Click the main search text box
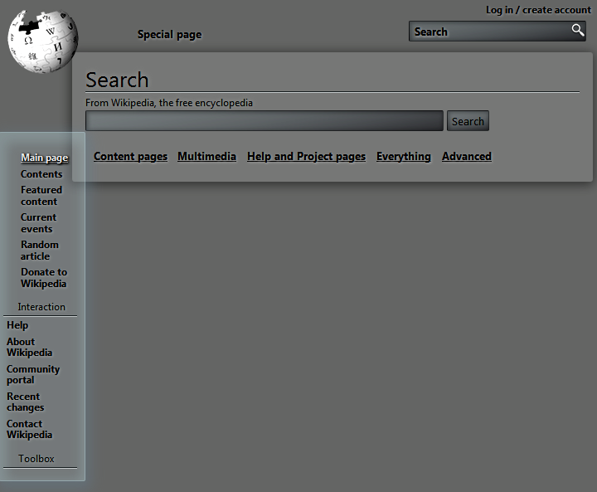Screen dimensions: 597x492 (x=265, y=121)
